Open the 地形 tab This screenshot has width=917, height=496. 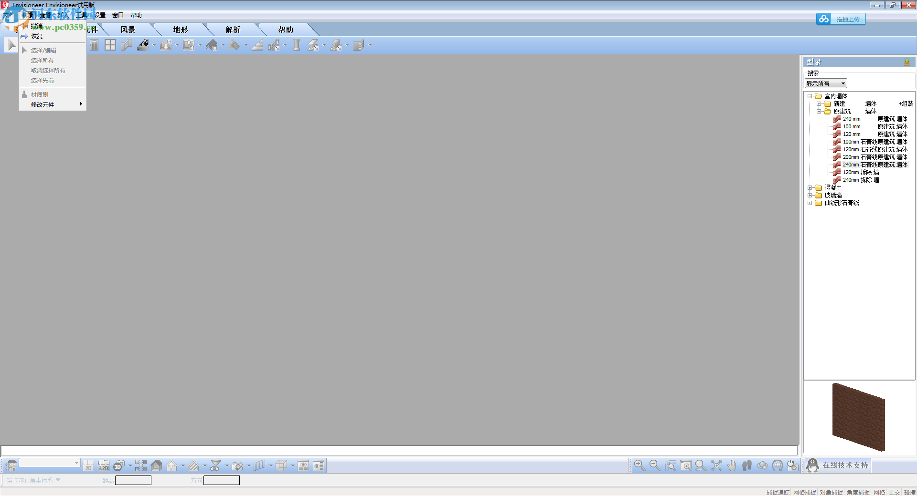coord(181,30)
